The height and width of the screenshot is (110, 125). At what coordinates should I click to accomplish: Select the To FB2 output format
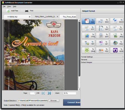point(102,50)
